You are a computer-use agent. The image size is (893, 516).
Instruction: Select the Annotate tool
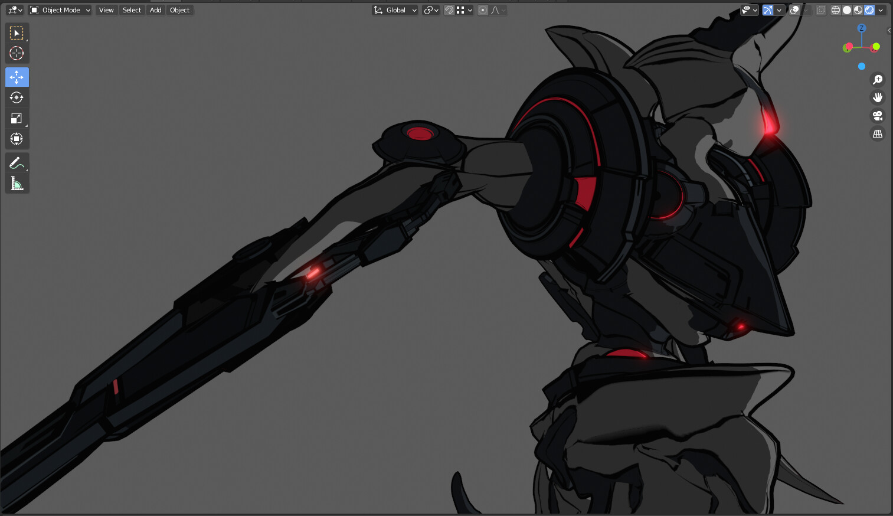tap(17, 162)
